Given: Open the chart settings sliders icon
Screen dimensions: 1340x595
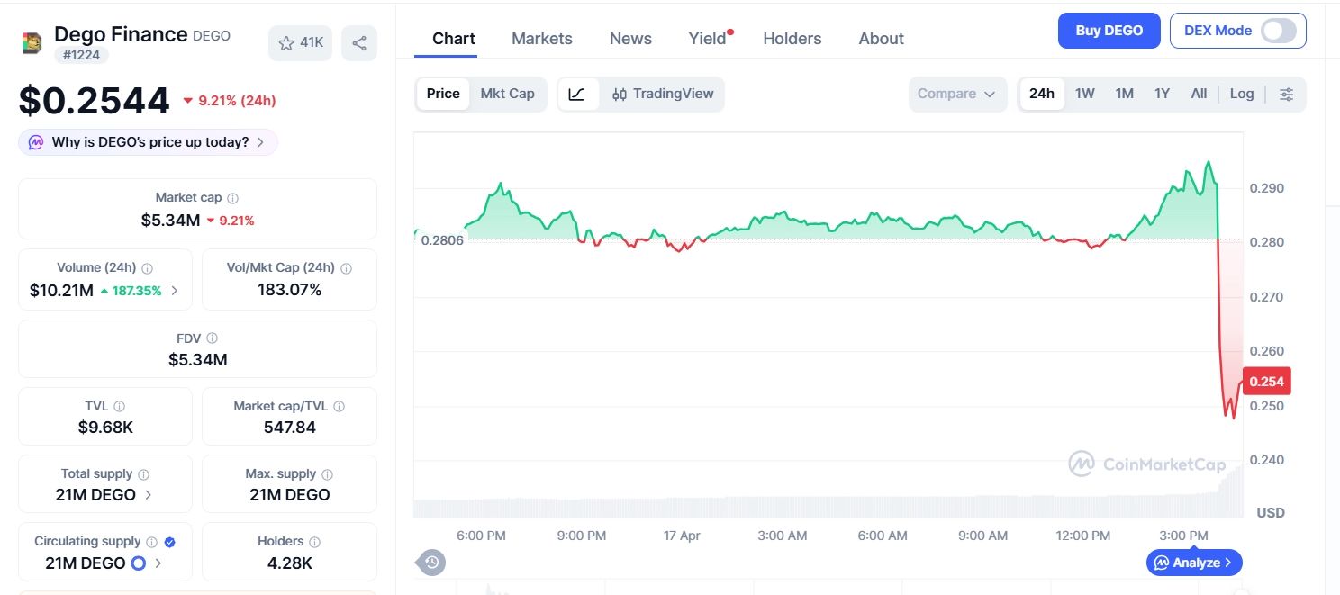Looking at the screenshot, I should 1286,94.
